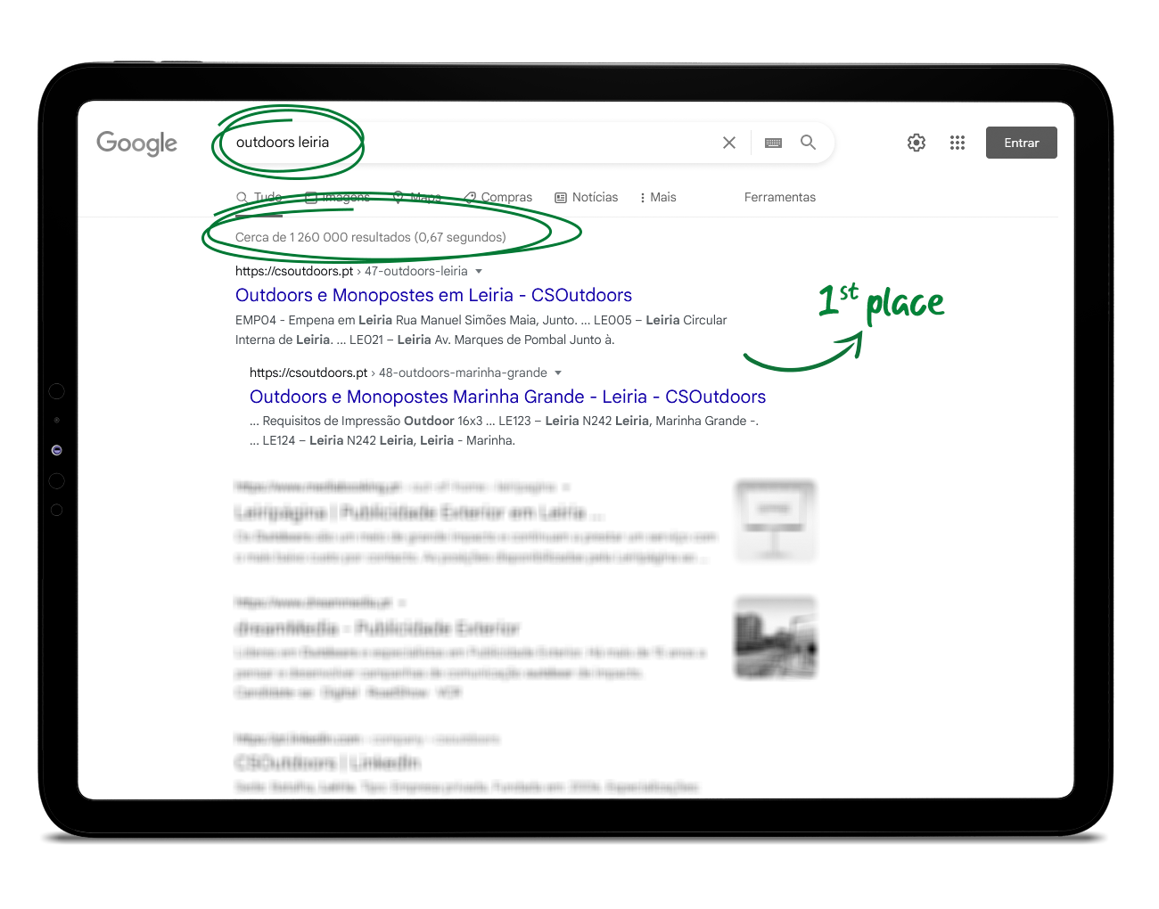Click 'Cerca de 1 260 000 resultados' text

[370, 237]
